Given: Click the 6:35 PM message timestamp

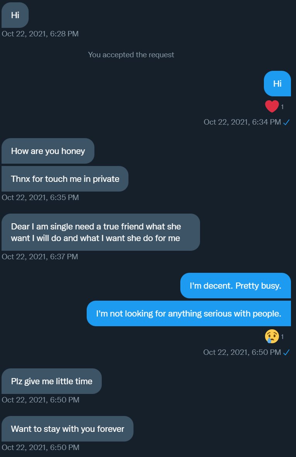Looking at the screenshot, I should (x=40, y=197).
